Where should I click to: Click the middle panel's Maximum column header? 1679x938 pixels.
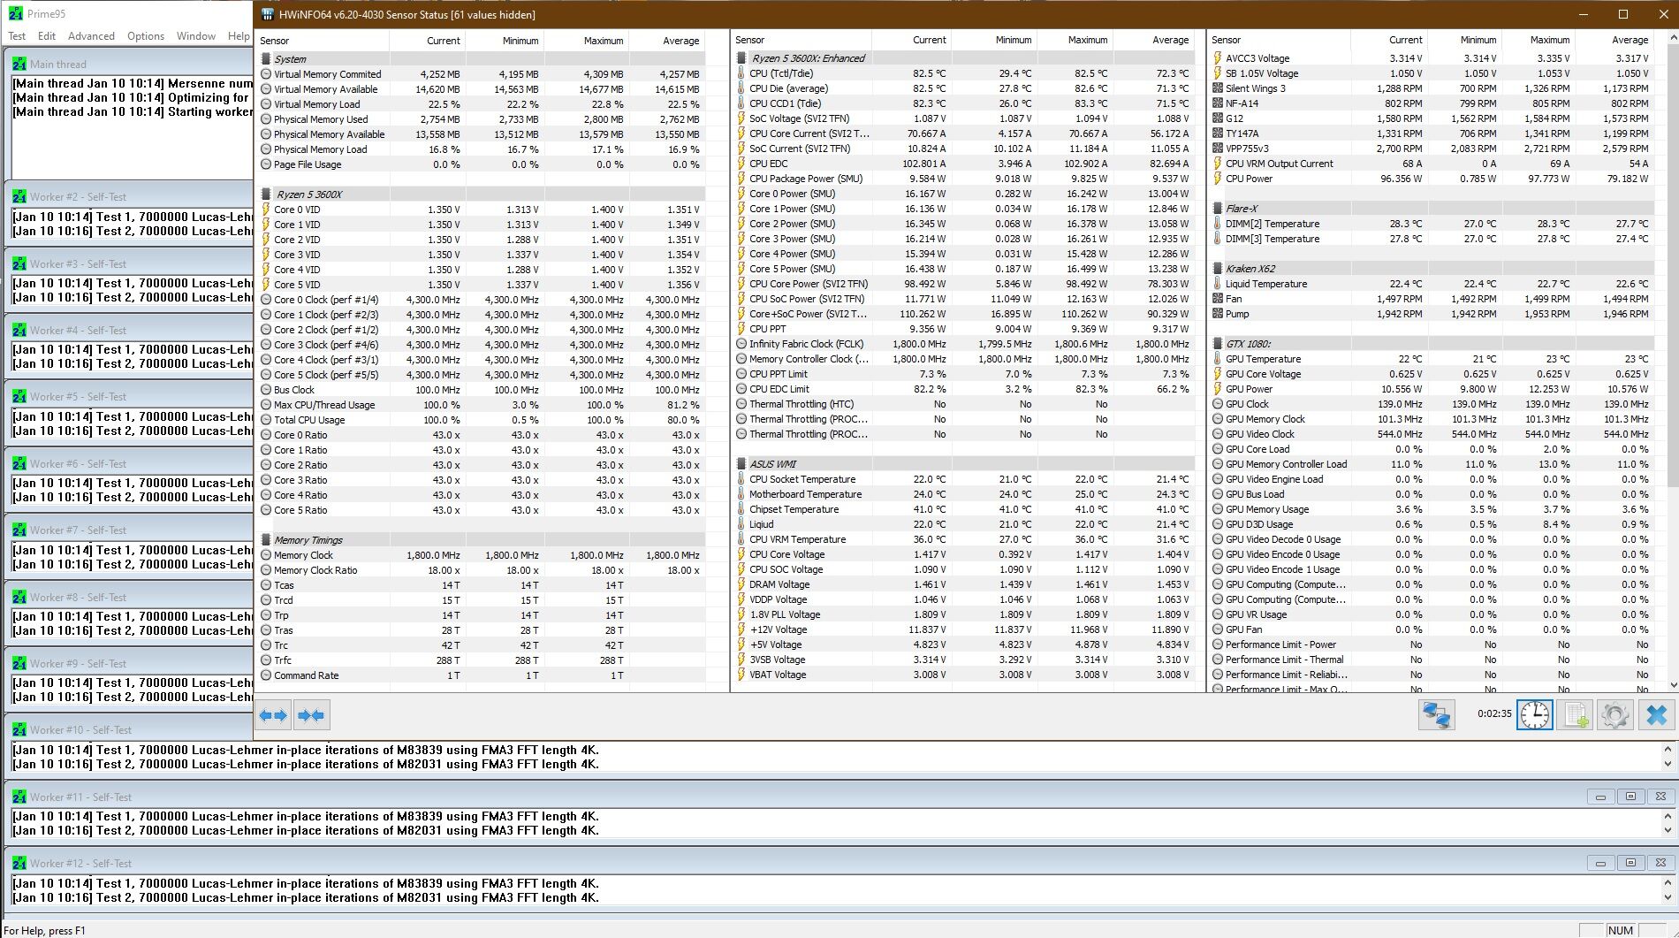pyautogui.click(x=1074, y=40)
